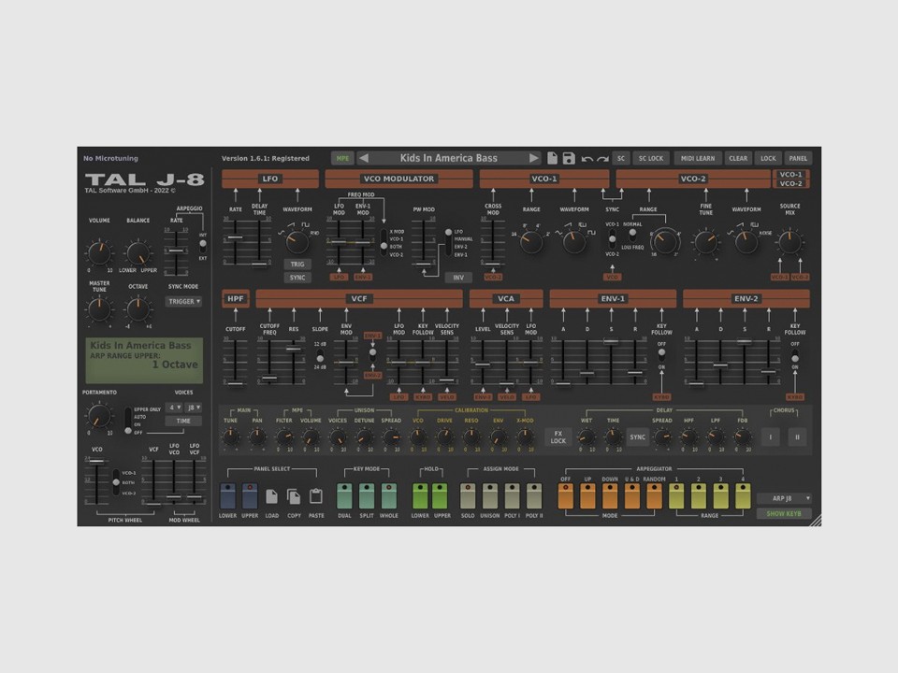Open the ARP J8 dropdown
Screen dimensions: 898x673
pyautogui.click(x=784, y=498)
